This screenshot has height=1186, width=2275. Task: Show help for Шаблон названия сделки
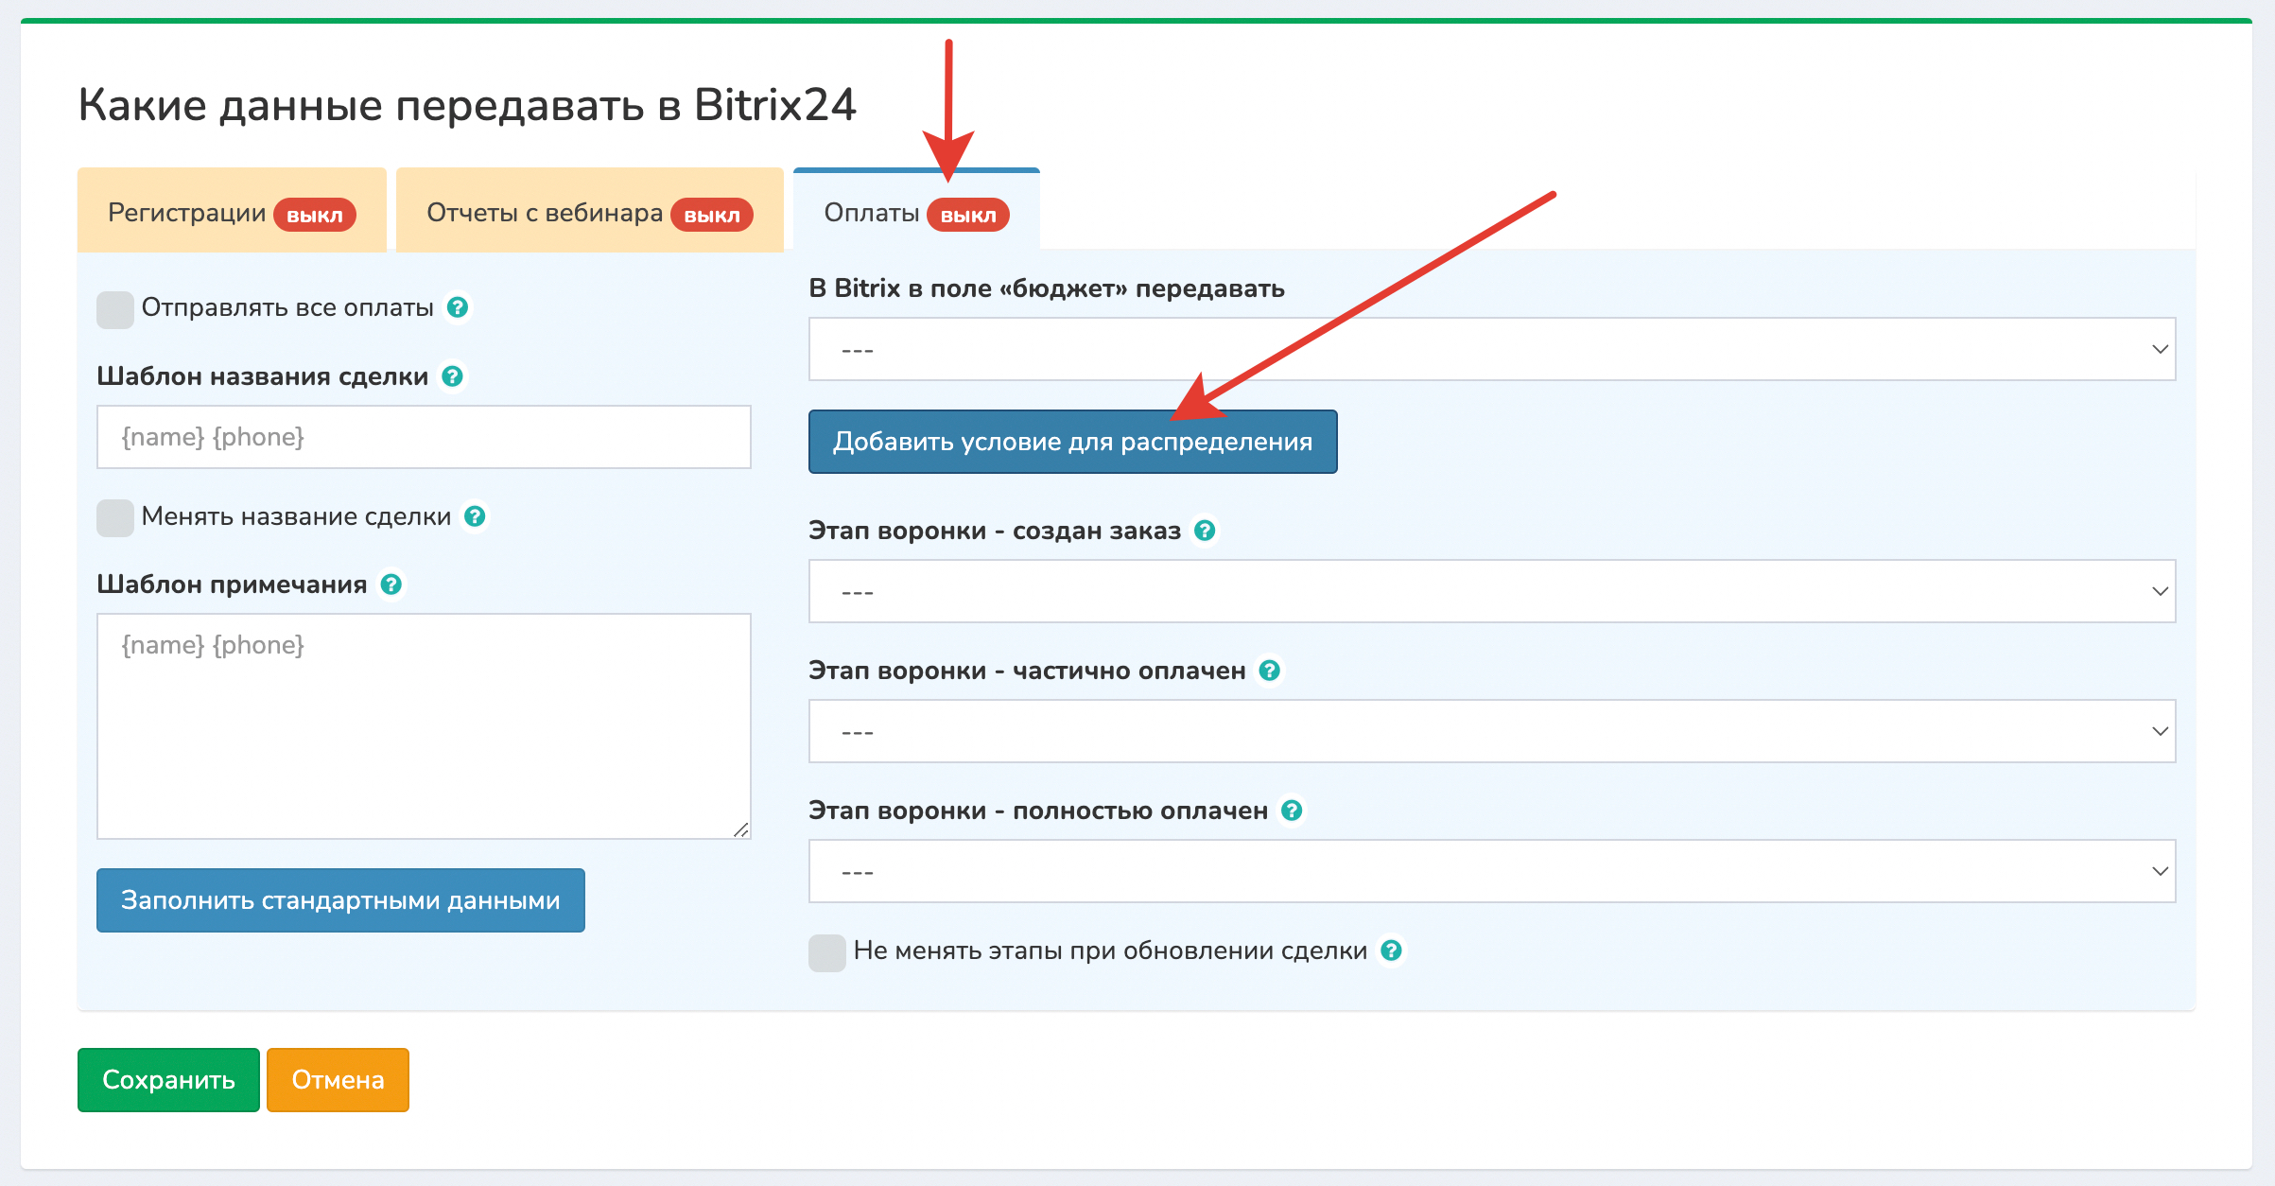click(453, 376)
